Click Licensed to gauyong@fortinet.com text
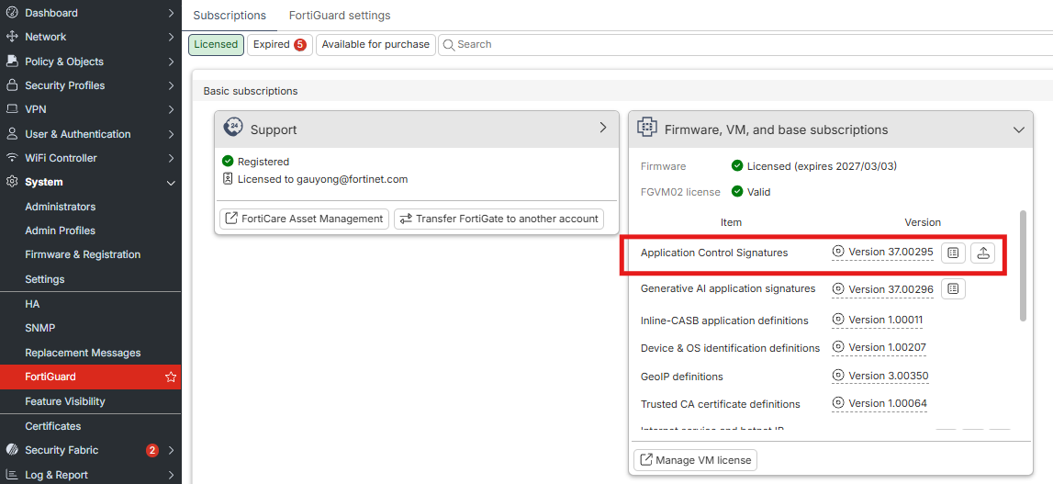1053x484 pixels. coord(322,179)
